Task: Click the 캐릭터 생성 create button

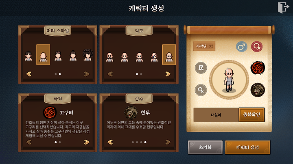Action: tap(247, 147)
